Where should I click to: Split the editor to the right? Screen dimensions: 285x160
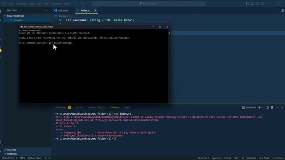282,10
